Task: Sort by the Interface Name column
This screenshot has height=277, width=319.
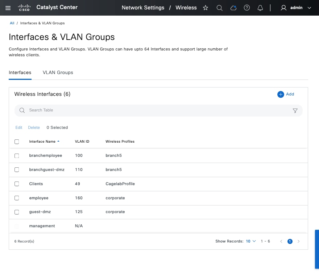Action: point(42,142)
